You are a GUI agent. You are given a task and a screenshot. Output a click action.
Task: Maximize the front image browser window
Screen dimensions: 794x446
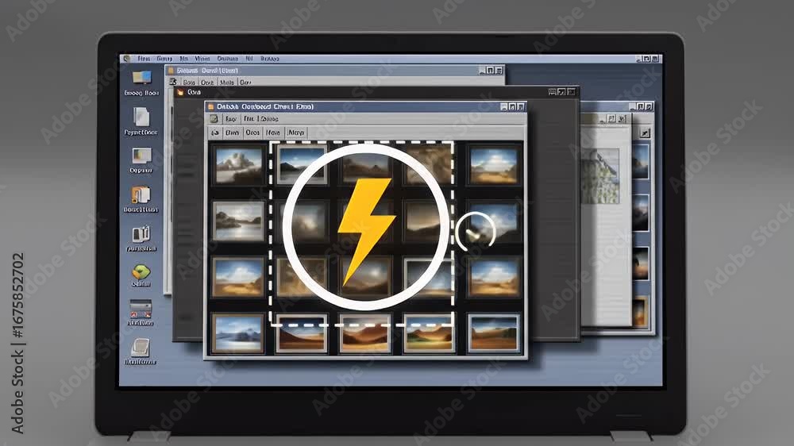coord(512,106)
